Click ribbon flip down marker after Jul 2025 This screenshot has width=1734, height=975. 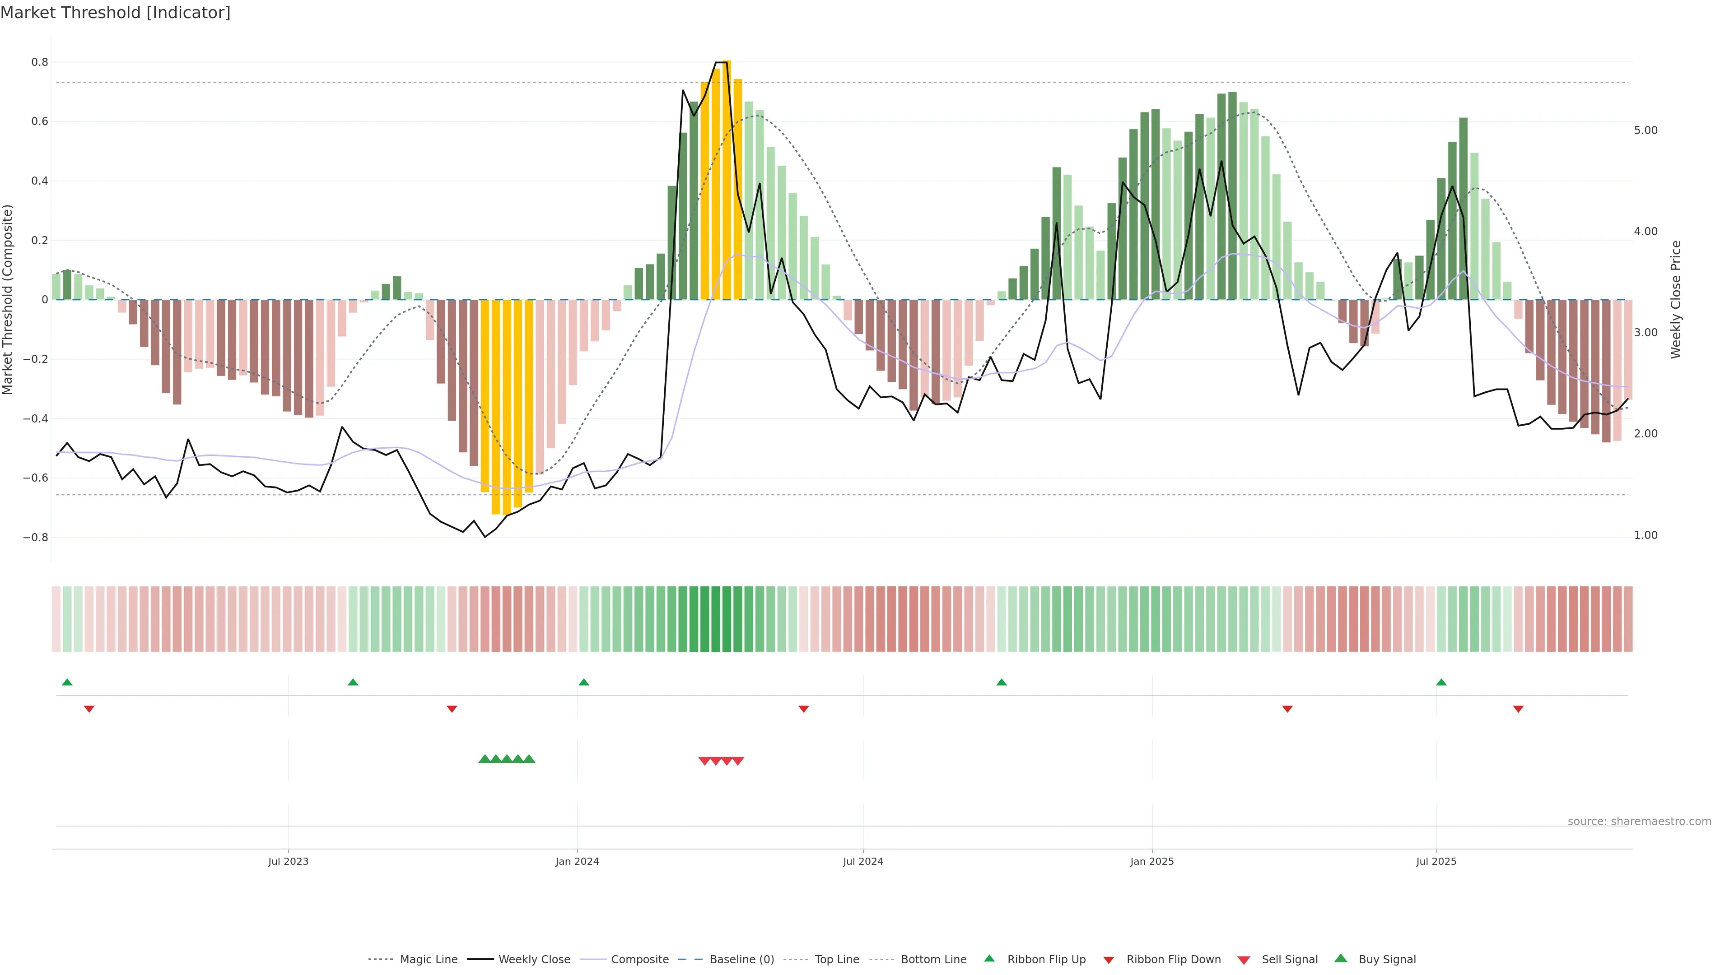click(1518, 709)
